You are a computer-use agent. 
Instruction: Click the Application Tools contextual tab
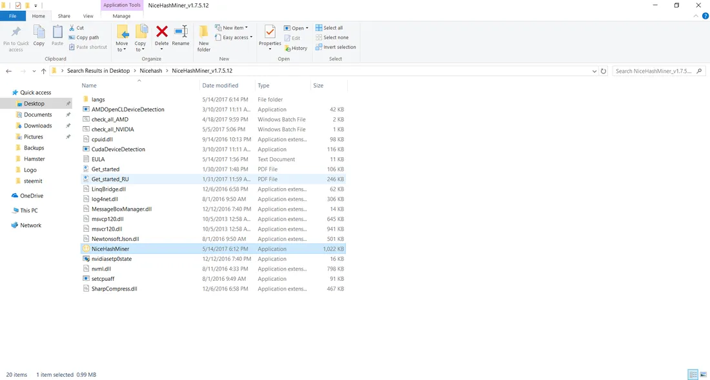tap(122, 5)
